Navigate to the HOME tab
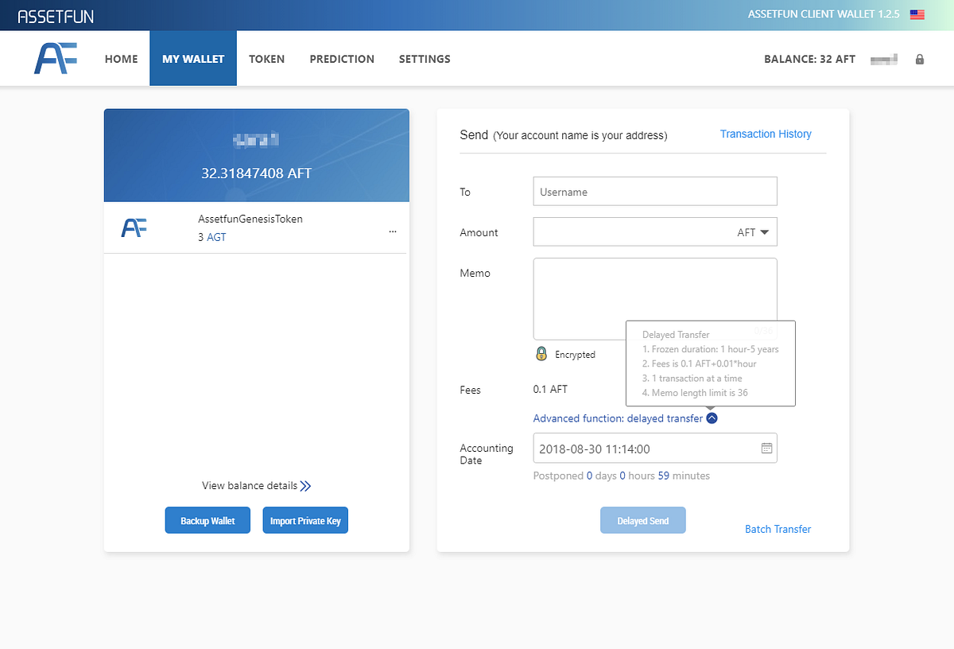 (x=121, y=58)
